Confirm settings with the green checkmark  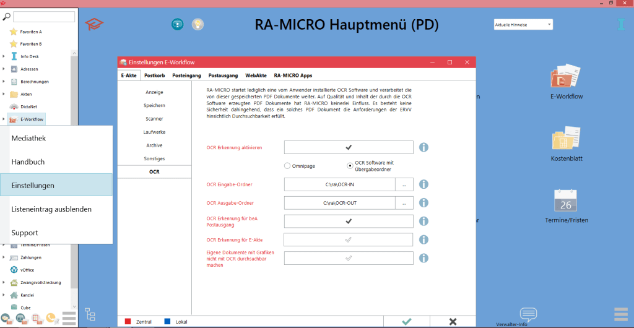pyautogui.click(x=407, y=322)
